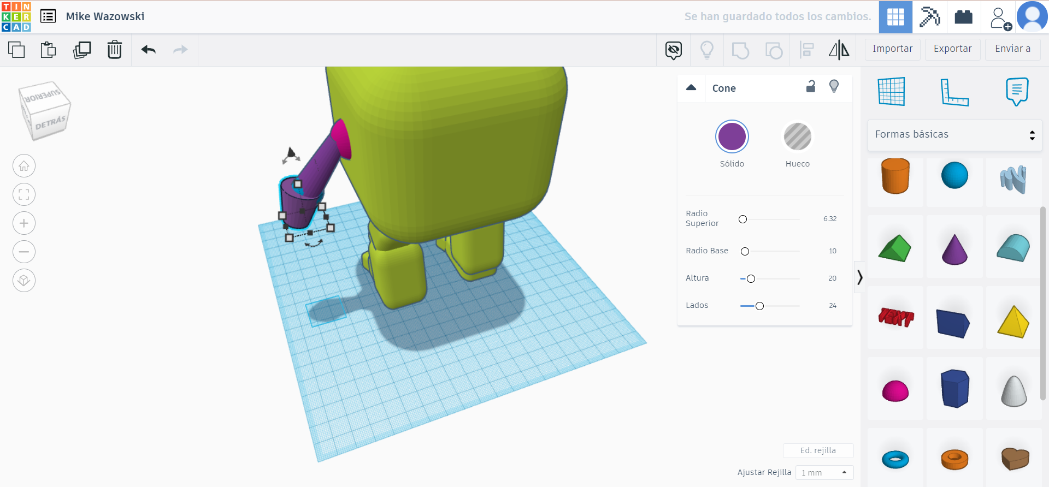
Task: Click the Ed. rejilla button
Action: pos(818,451)
